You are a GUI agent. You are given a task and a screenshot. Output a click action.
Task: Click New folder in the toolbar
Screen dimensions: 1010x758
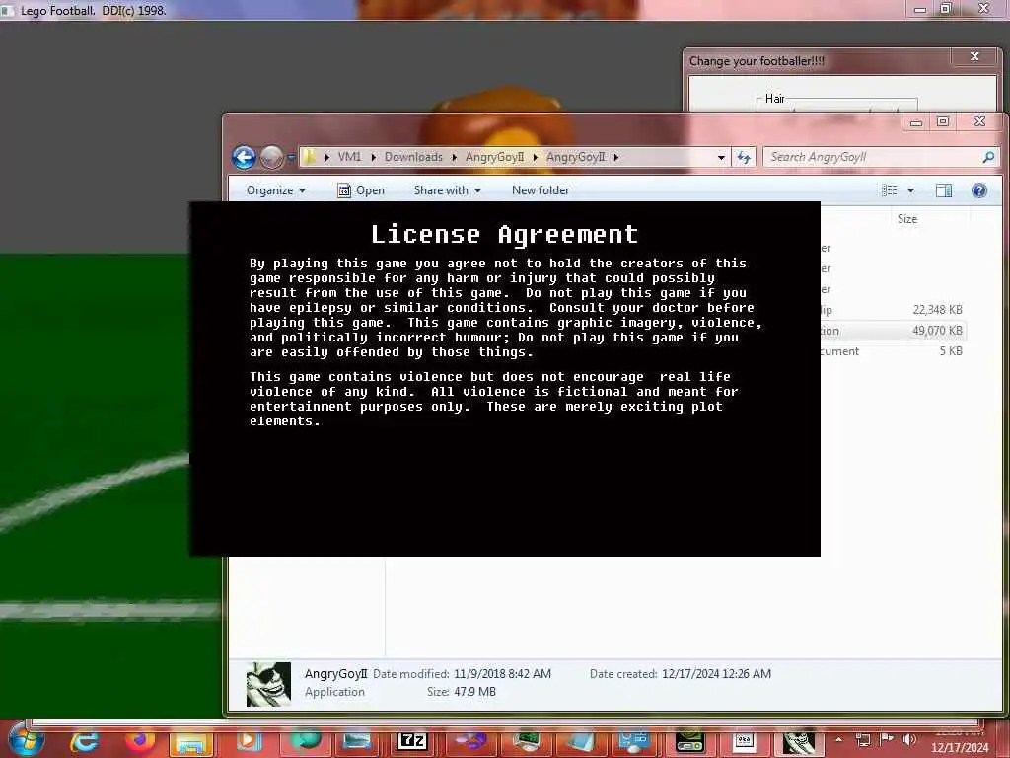[541, 190]
